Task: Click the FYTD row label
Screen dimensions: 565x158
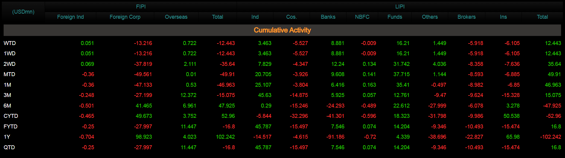Action: click(11, 127)
